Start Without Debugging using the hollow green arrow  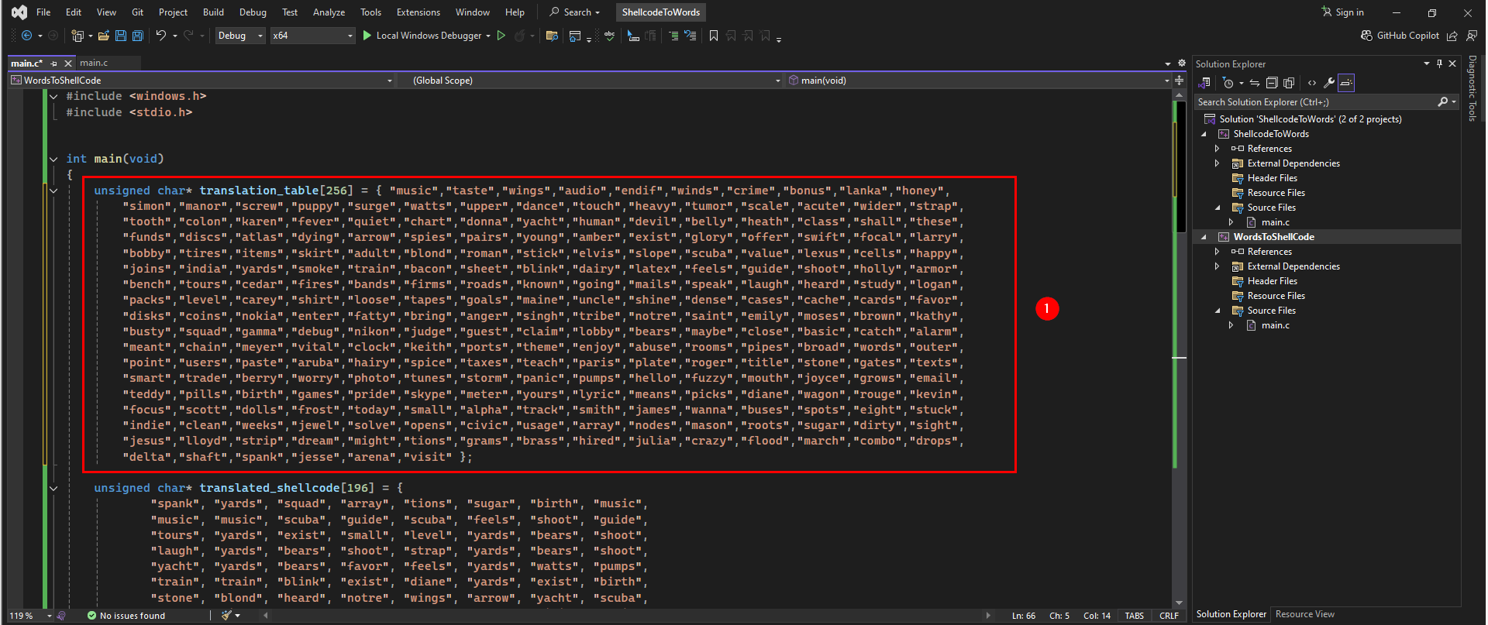tap(501, 36)
